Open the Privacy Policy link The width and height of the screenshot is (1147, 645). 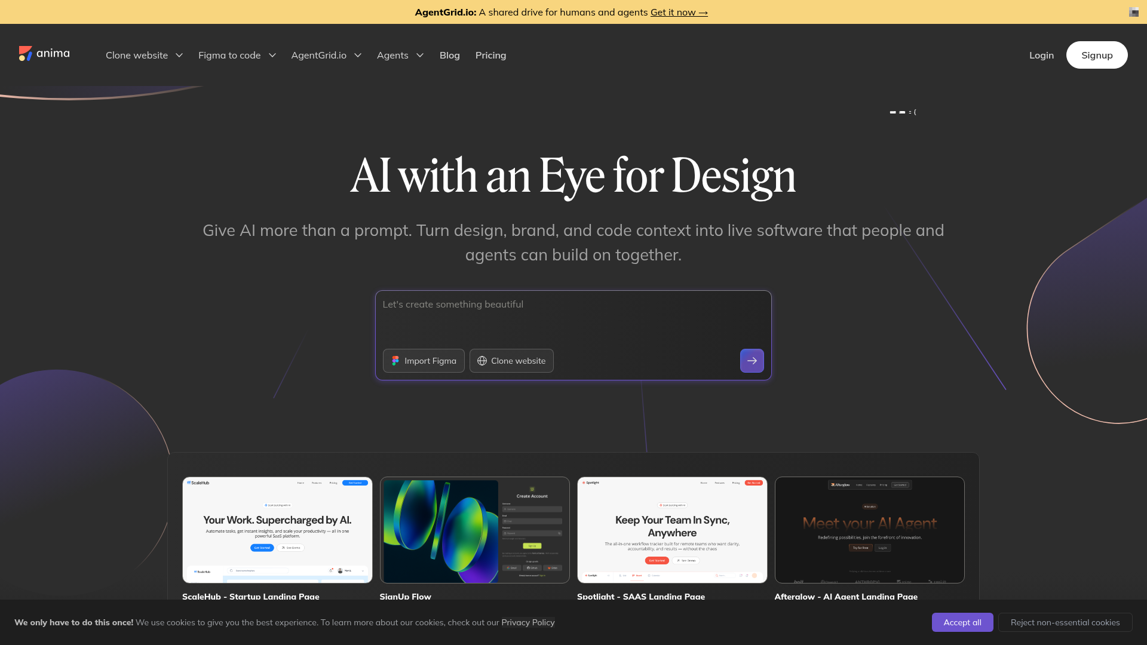[x=528, y=622]
